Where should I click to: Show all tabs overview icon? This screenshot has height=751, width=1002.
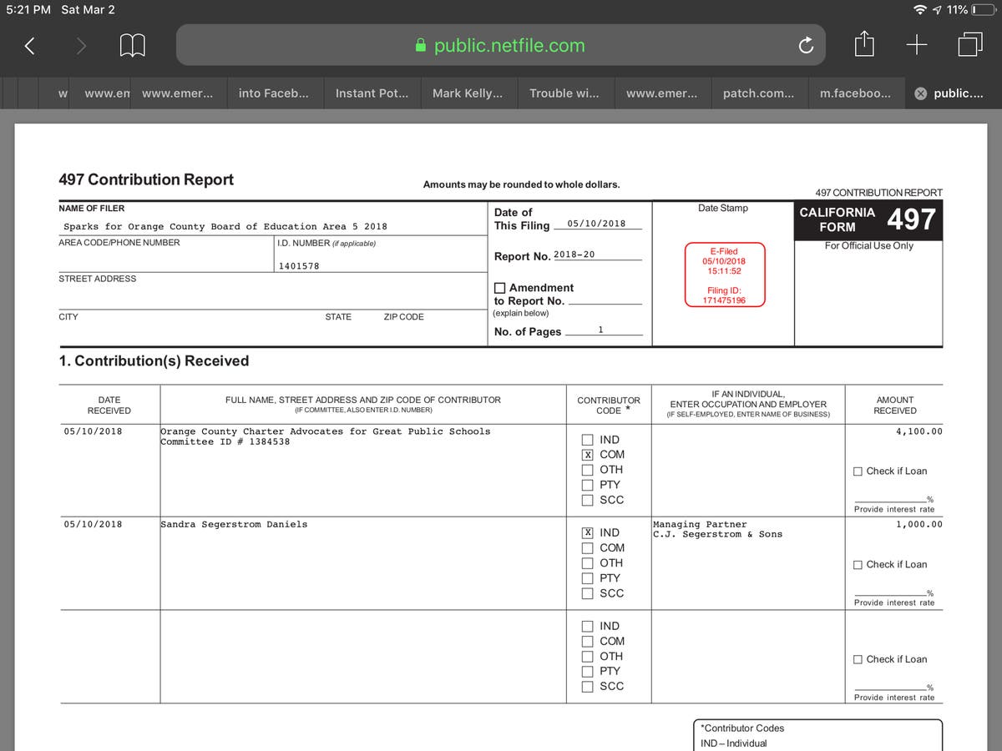(x=969, y=45)
